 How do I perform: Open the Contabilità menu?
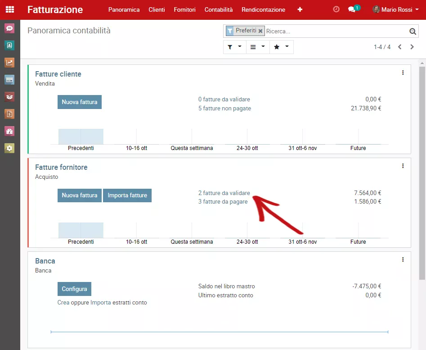219,9
